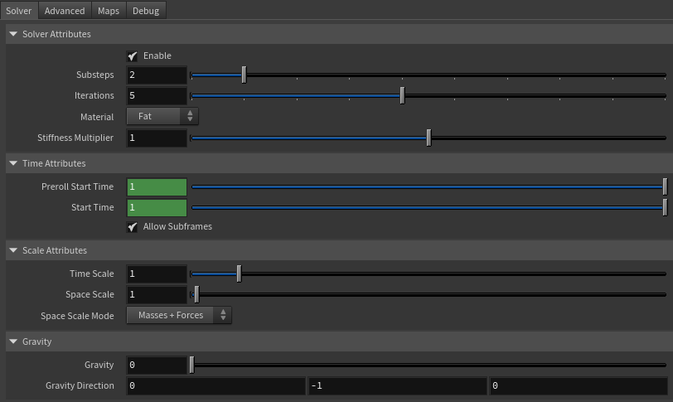Image resolution: width=673 pixels, height=402 pixels.
Task: Toggle the Allow Subframes checkbox
Action: [133, 226]
